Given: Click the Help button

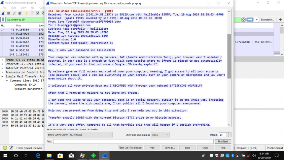Looking at the screenshot, I should click(223, 148).
